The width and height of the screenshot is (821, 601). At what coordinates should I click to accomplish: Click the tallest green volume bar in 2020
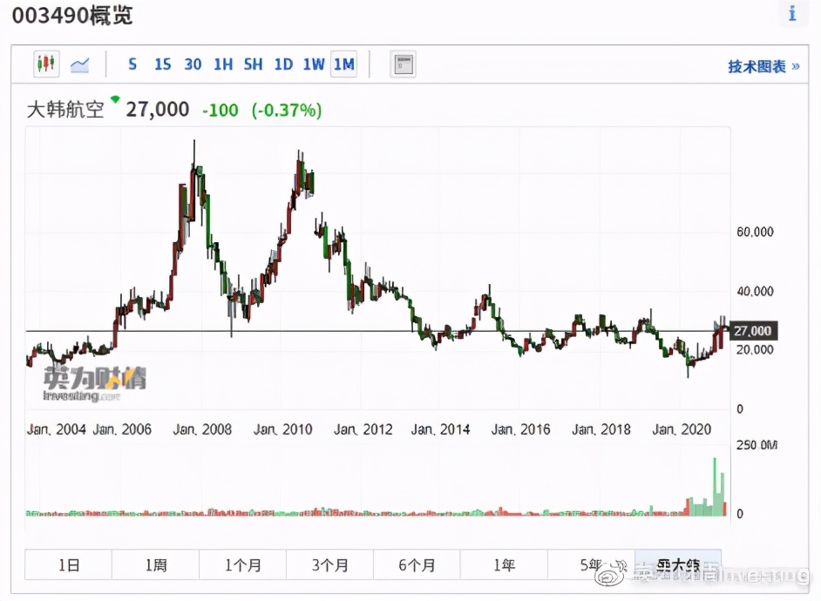(x=715, y=487)
